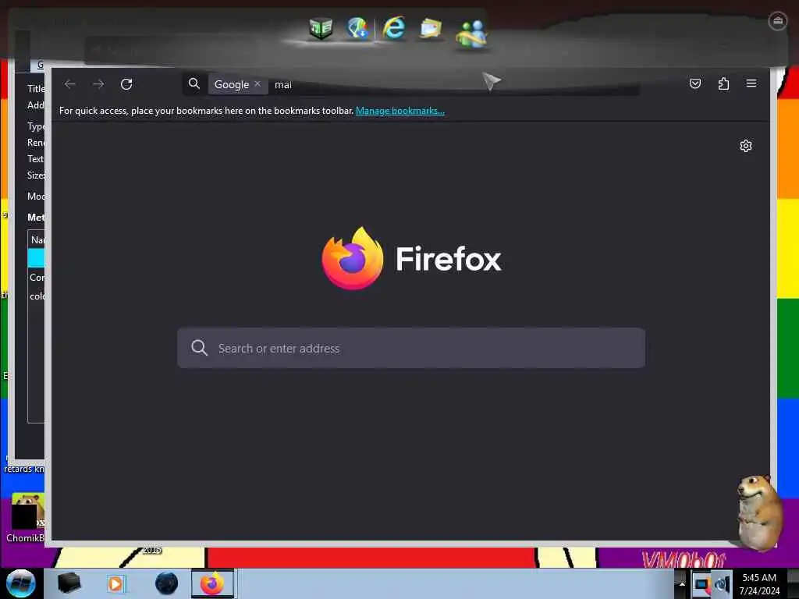This screenshot has width=799, height=599.
Task: Open the Firefox application hamburger menu
Action: tap(751, 83)
